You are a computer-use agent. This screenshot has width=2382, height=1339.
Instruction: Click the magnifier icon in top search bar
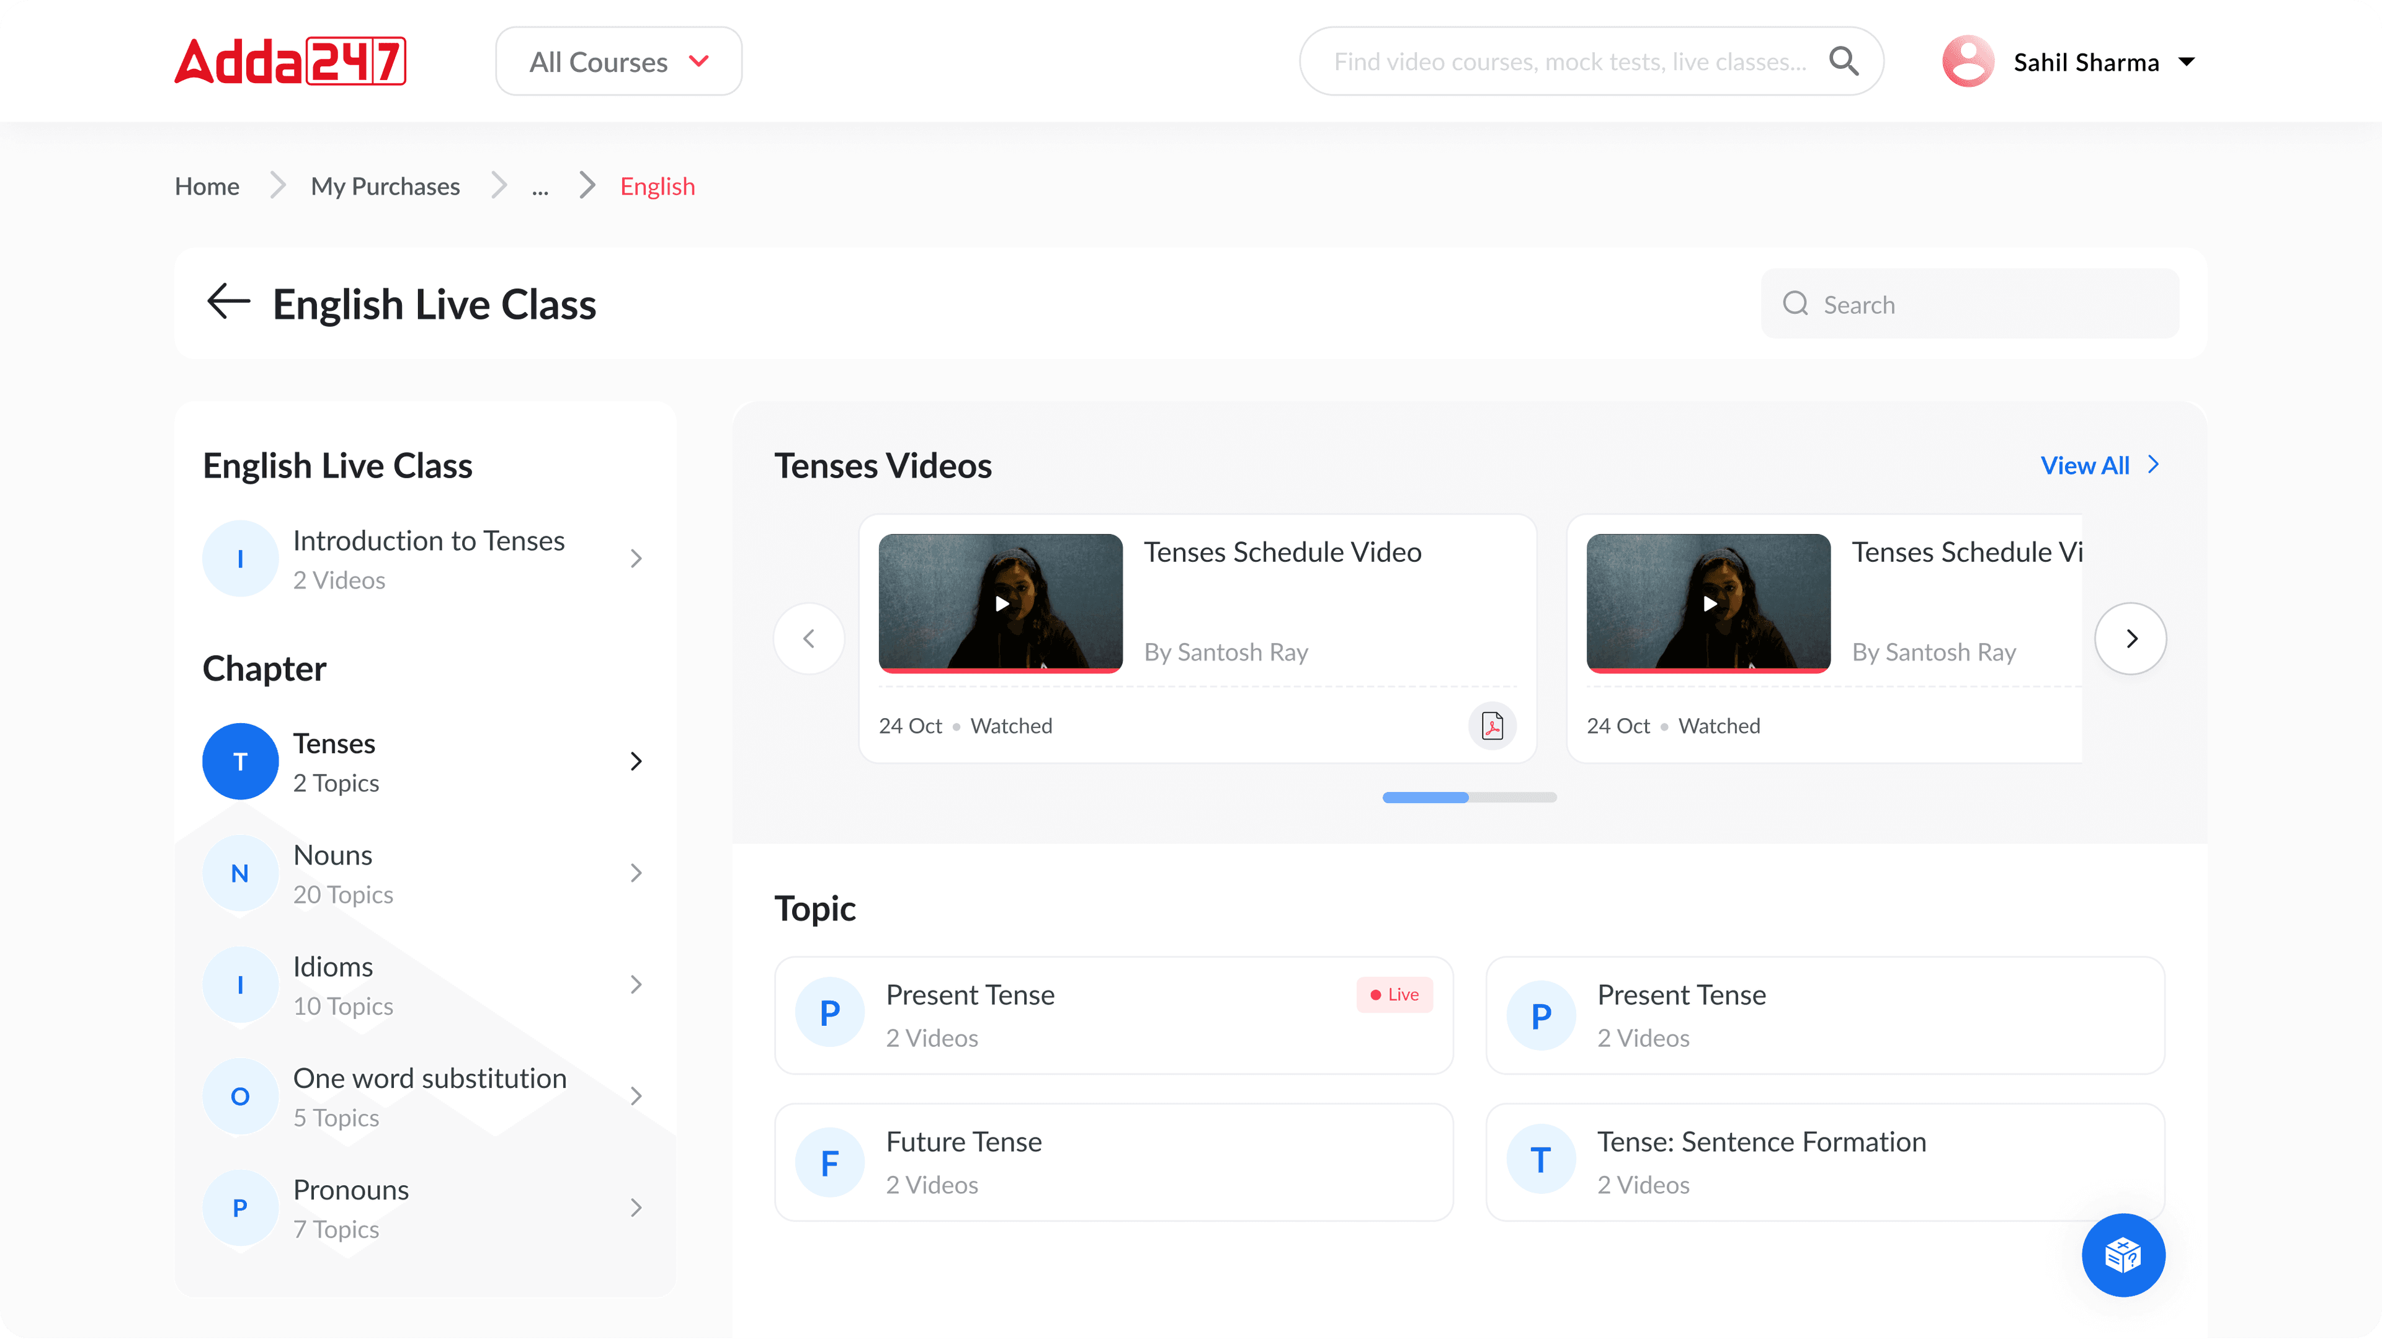[1843, 61]
